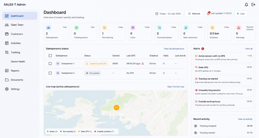The width and height of the screenshot is (259, 138).
Task: Click the Salesperson 2 name
Action: click(x=68, y=73)
